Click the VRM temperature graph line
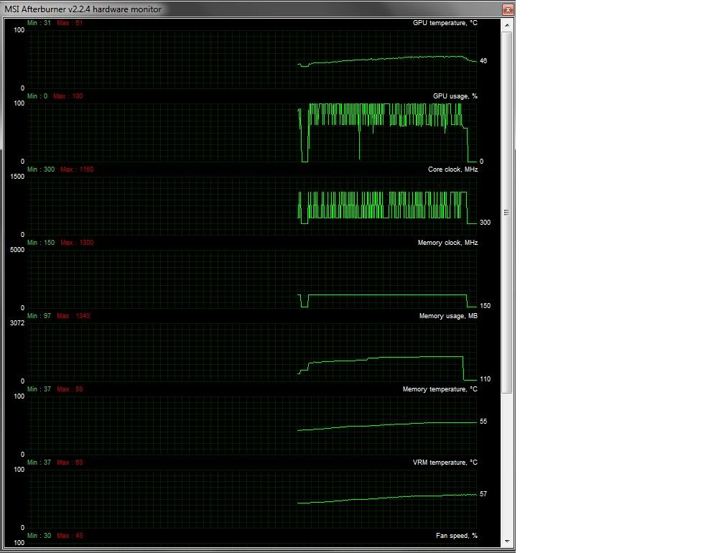Screen dimensions: 724x553 point(387,498)
